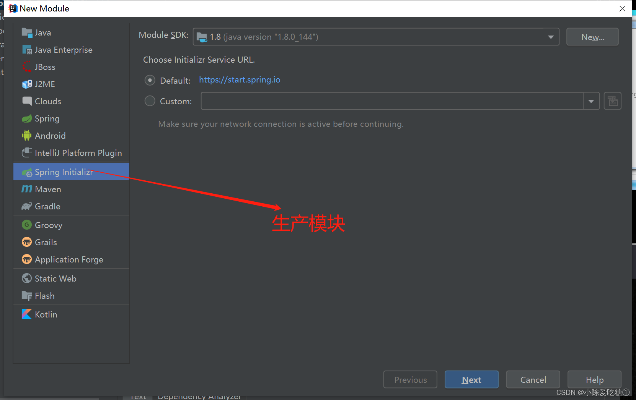Click the Next button
The image size is (636, 400).
[471, 380]
